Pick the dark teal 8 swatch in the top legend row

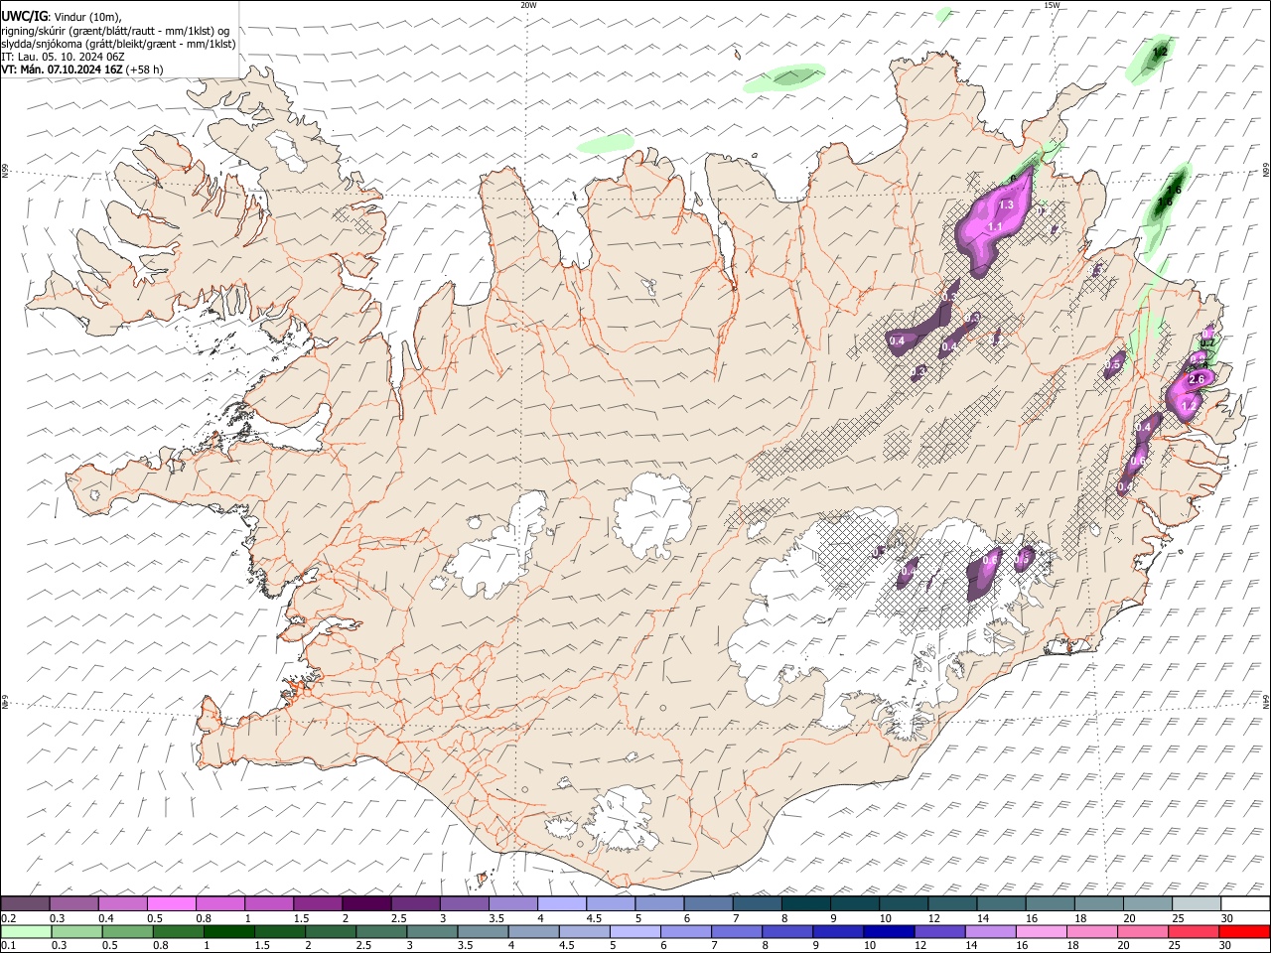(x=805, y=904)
